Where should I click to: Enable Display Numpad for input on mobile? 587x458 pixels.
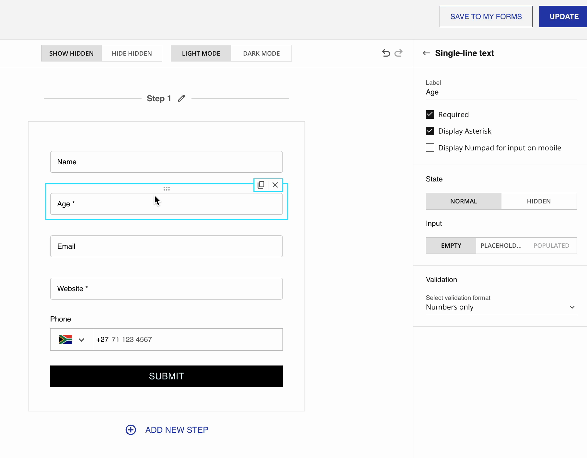(x=430, y=147)
